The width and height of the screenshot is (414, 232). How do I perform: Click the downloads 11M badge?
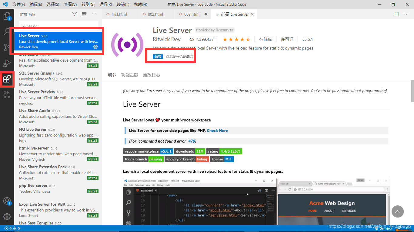tap(190, 151)
